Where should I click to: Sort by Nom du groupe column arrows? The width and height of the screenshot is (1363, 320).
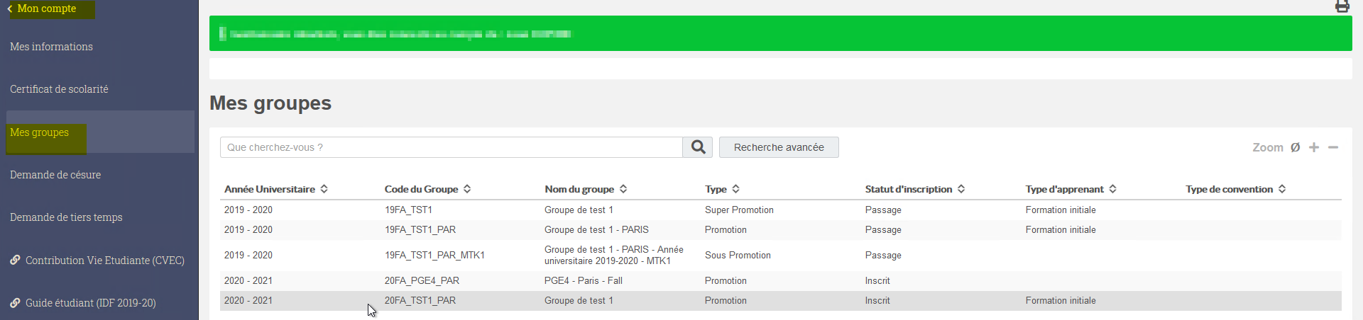tap(623, 189)
